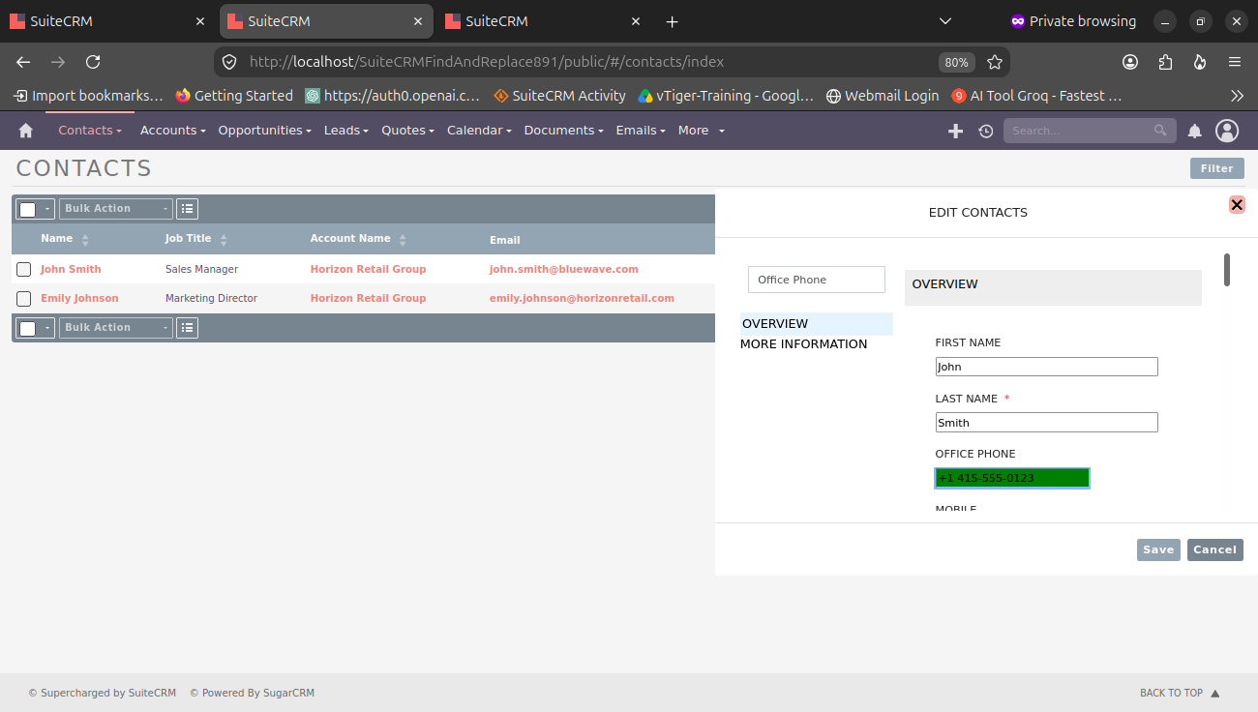Open top Bulk Action dropdown

point(116,208)
